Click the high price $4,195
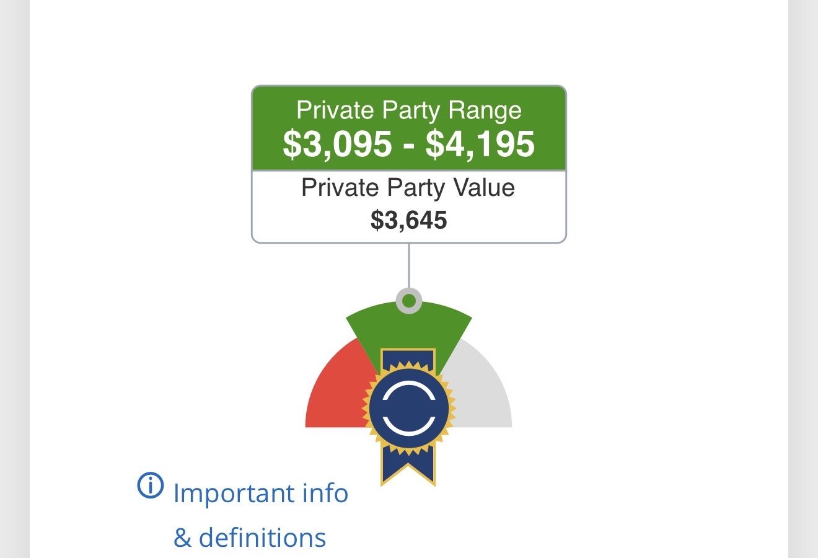Image resolution: width=818 pixels, height=558 pixels. click(480, 144)
